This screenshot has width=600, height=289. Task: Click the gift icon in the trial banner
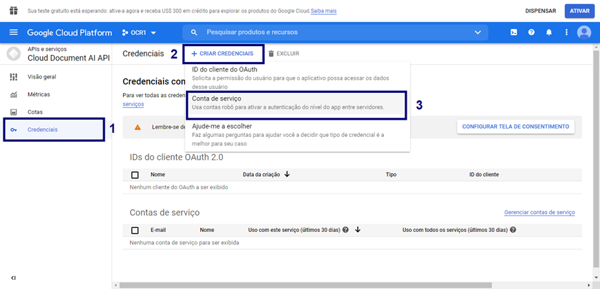point(13,11)
